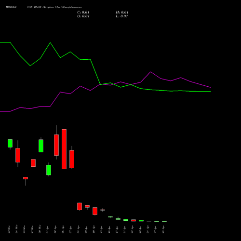Click the green candle for 30 Mar
The image size is (241, 241).
[x=41, y=146]
